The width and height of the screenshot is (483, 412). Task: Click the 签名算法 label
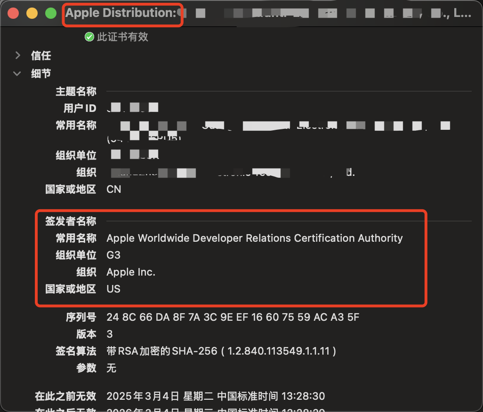[76, 351]
